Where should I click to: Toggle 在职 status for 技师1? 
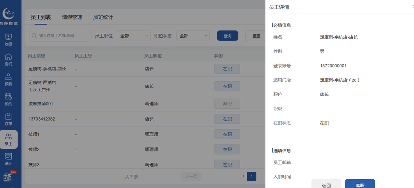point(227,134)
